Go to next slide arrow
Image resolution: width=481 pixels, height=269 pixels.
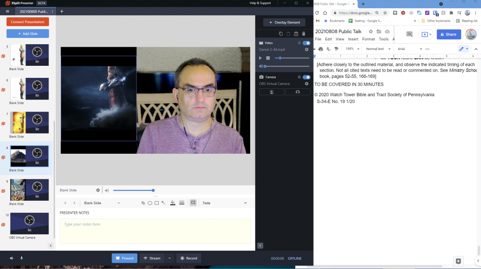74,203
